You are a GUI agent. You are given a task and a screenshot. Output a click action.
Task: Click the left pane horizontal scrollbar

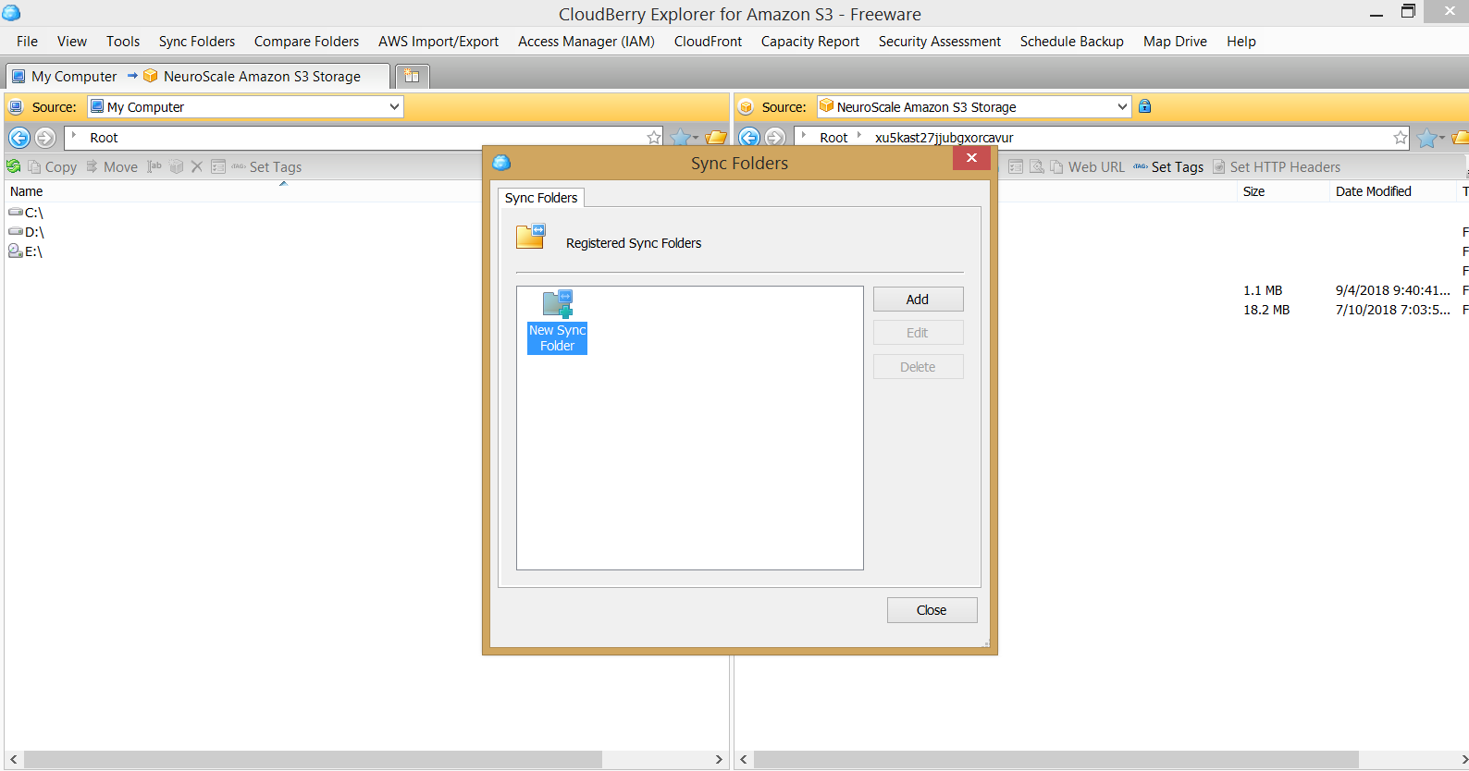coord(313,759)
